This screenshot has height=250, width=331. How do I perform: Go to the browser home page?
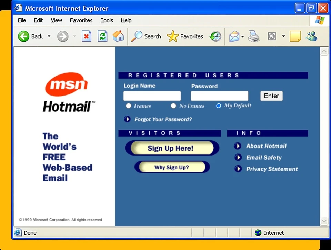pos(118,36)
